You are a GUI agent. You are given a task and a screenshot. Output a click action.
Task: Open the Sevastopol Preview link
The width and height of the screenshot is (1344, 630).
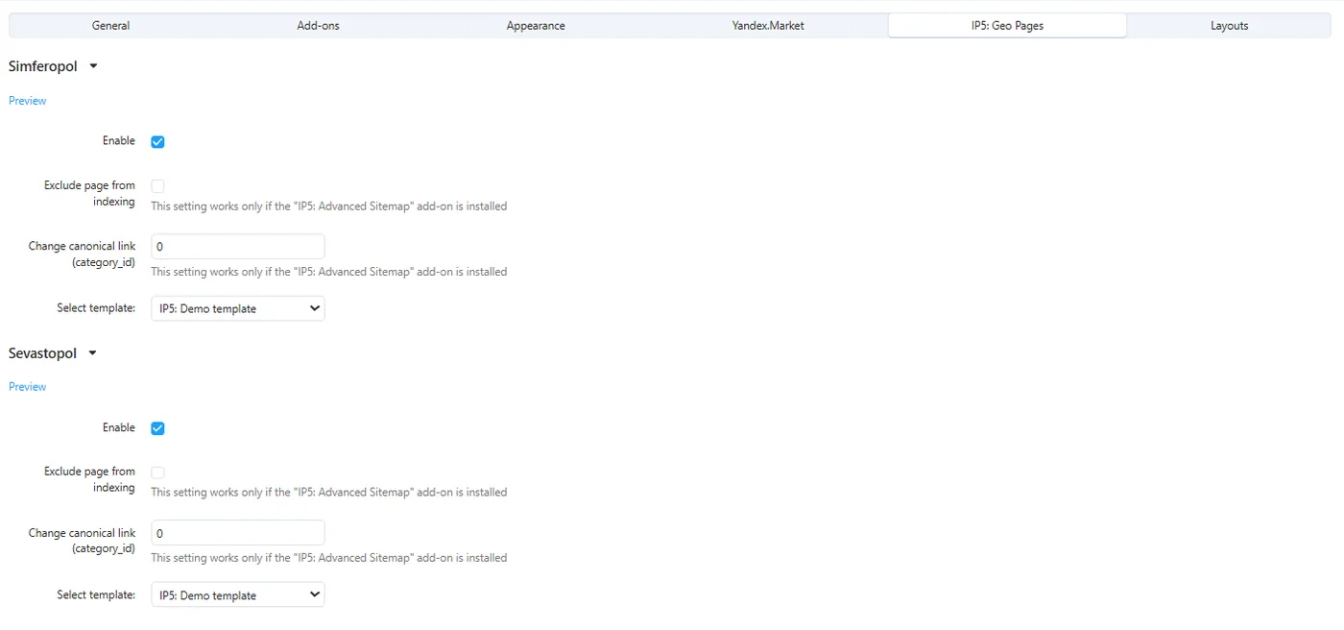click(x=28, y=387)
